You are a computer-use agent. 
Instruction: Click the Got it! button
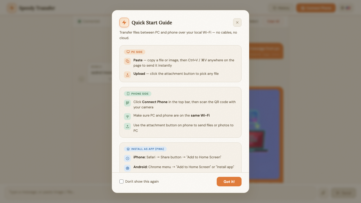pos(229,182)
